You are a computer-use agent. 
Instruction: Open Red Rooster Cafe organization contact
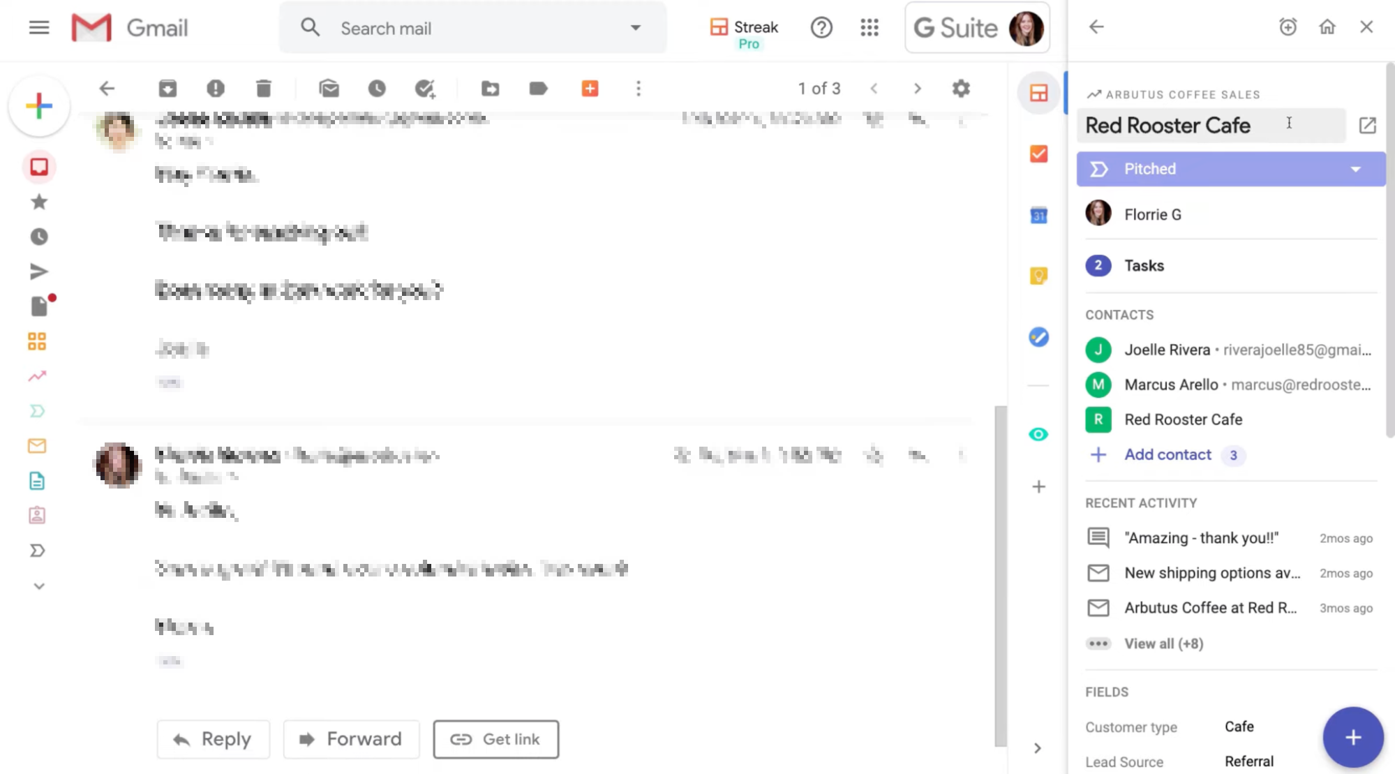tap(1164, 419)
